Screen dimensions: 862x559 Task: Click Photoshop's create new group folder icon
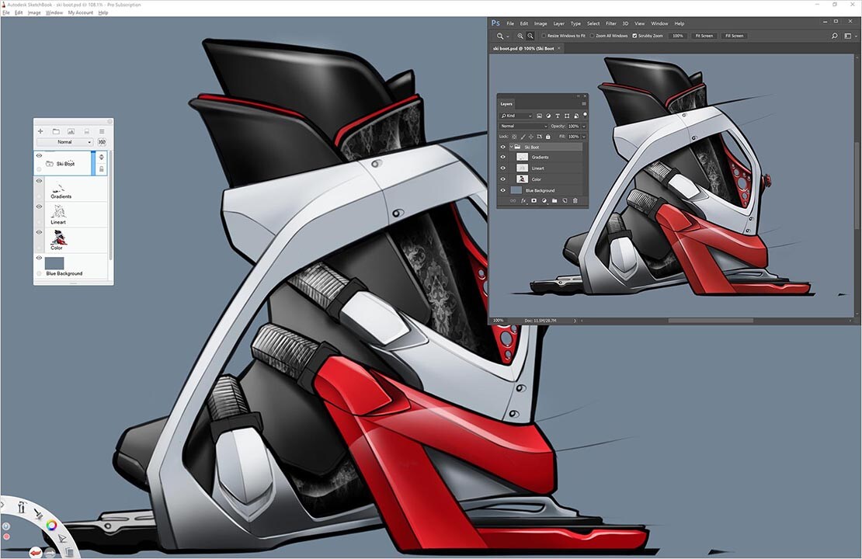tap(554, 200)
